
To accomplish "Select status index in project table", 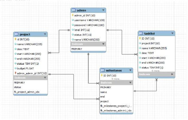I will 17,87.
